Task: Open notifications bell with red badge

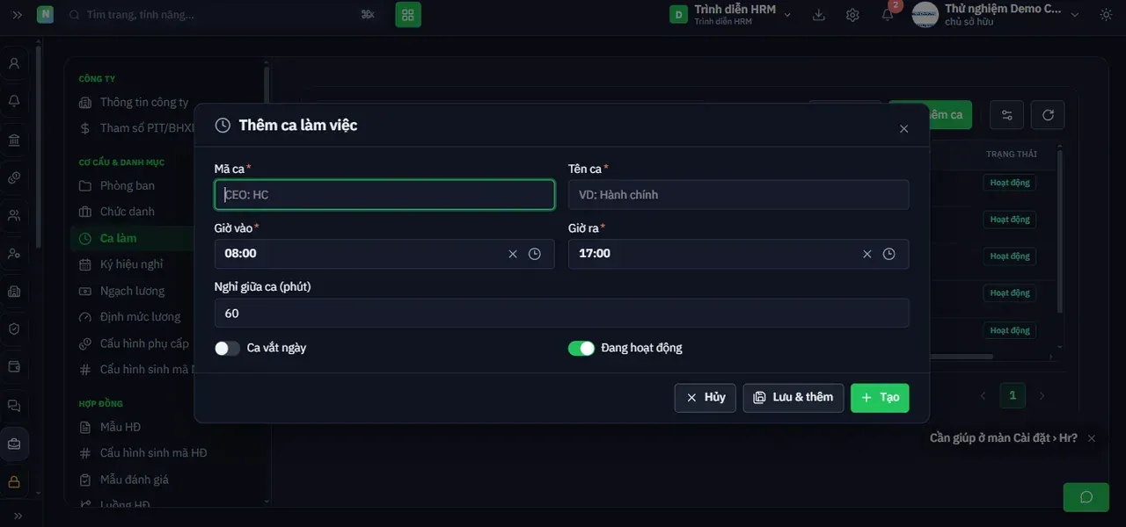Action: coord(888,15)
